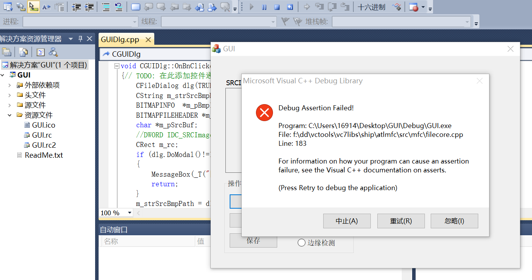Click the Continue debugging play button

252,7
